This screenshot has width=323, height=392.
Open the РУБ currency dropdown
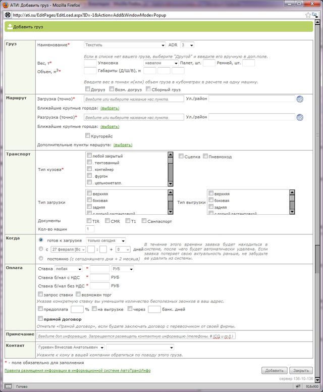pyautogui.click(x=123, y=269)
